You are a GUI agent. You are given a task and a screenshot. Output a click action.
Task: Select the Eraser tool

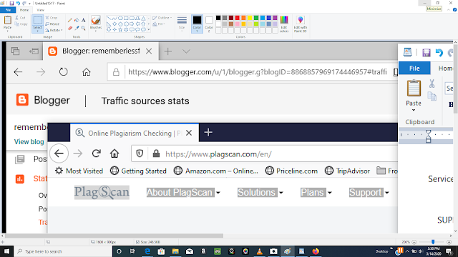70,28
